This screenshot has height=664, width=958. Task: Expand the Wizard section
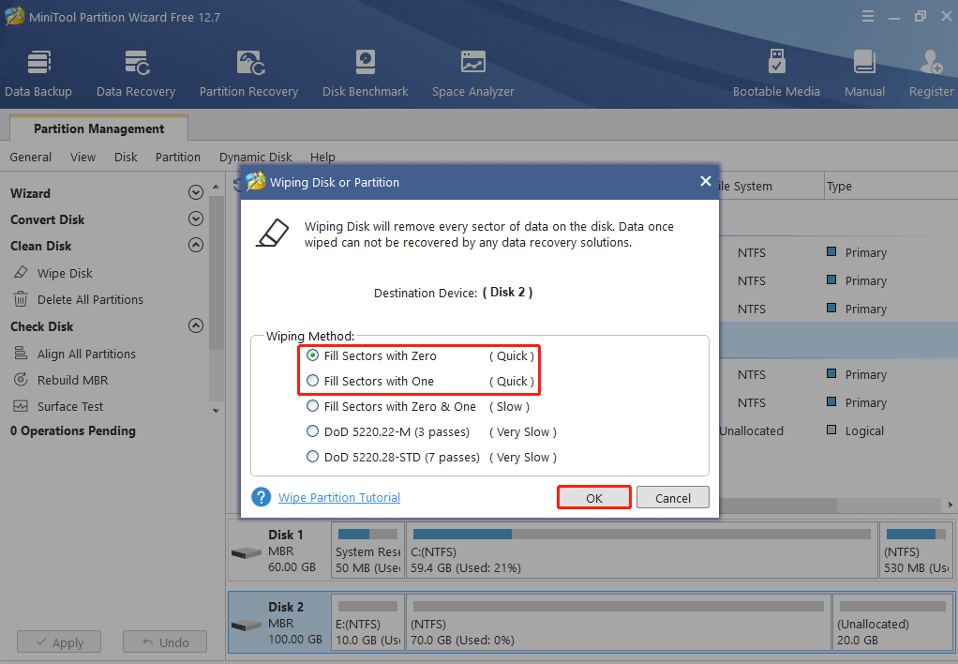pyautogui.click(x=196, y=192)
